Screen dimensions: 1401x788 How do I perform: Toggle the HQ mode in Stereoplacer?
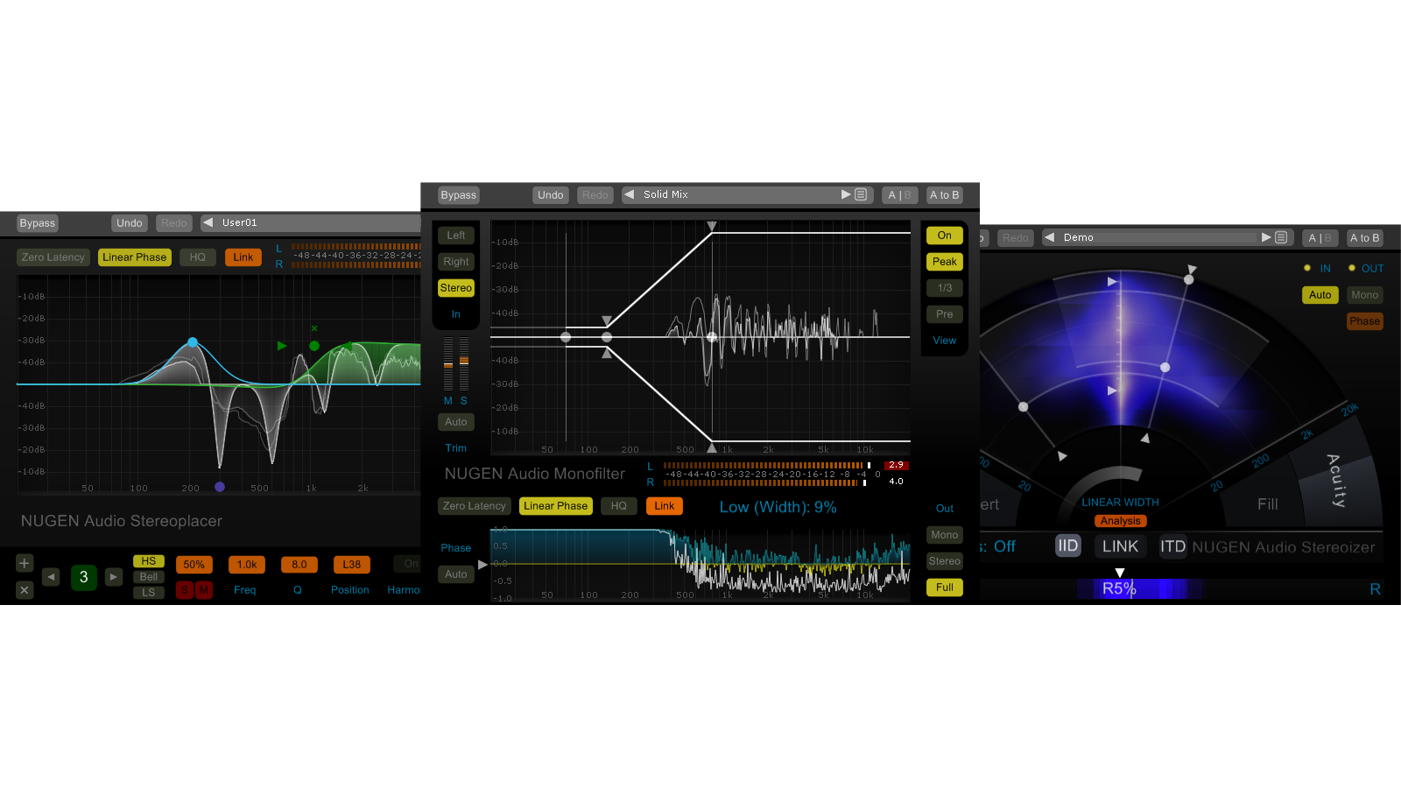198,257
